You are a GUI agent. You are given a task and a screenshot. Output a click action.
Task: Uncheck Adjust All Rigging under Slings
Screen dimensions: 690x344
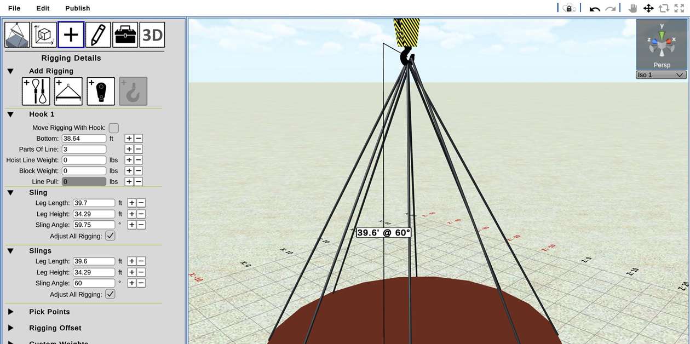(x=110, y=294)
